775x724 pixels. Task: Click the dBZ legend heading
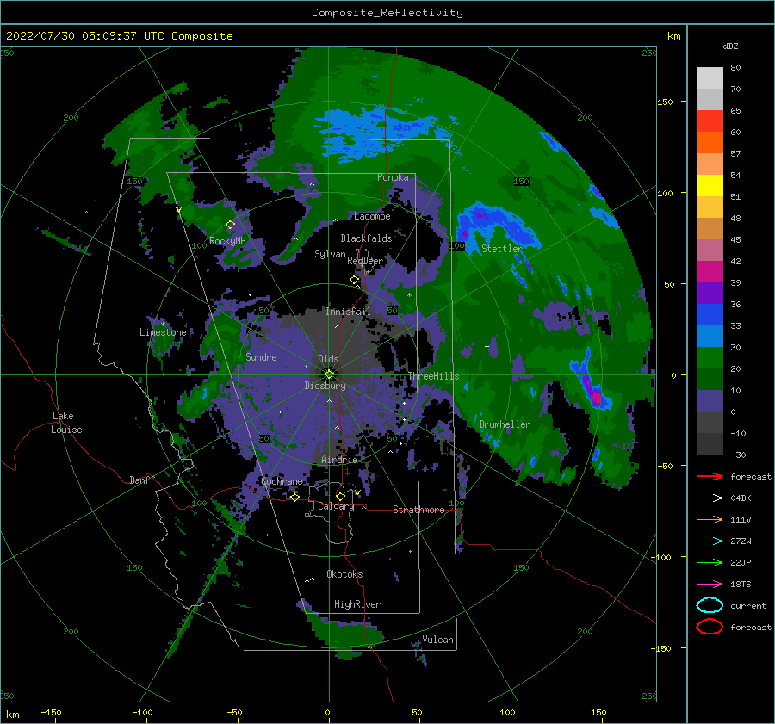730,46
